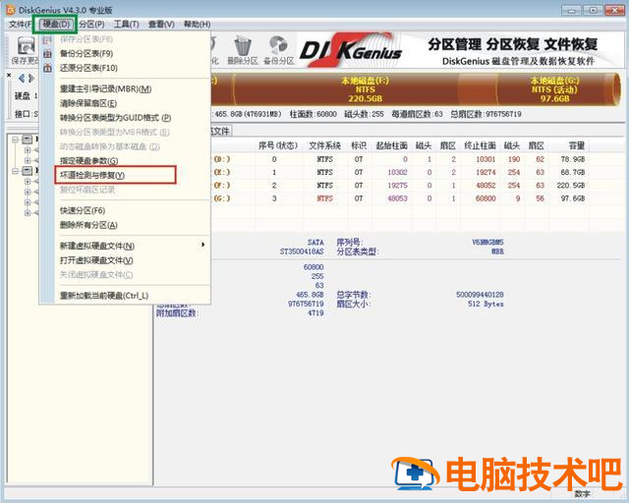The image size is (629, 503).
Task: Select 删除所有分区(A) menu entry
Action: 88,225
